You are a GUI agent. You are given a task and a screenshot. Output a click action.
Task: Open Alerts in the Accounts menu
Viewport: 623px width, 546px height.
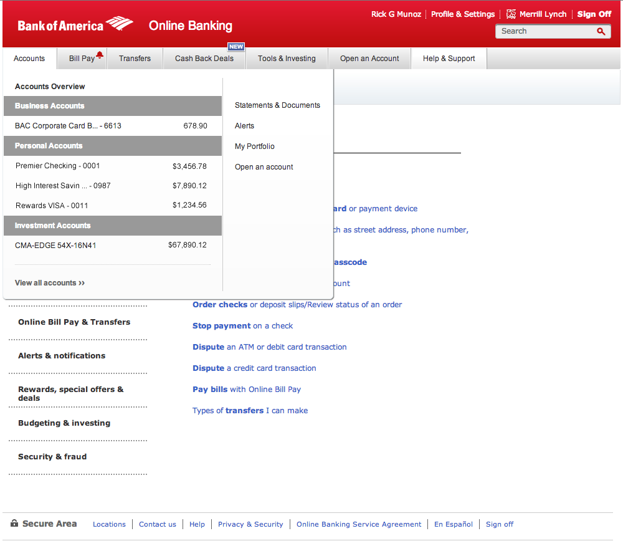tap(244, 126)
